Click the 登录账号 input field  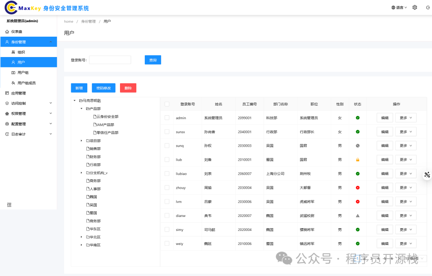point(110,59)
